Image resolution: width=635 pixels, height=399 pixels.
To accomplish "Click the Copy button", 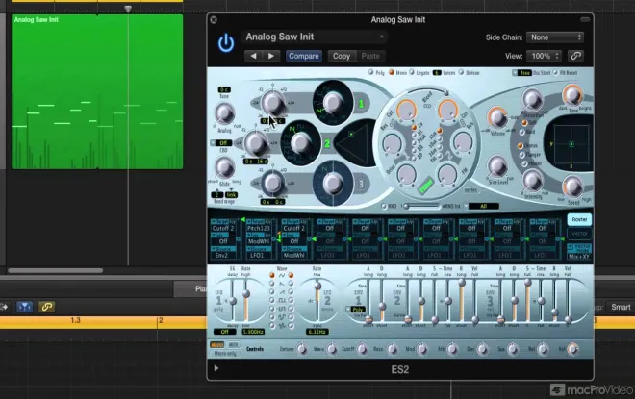I will point(342,56).
